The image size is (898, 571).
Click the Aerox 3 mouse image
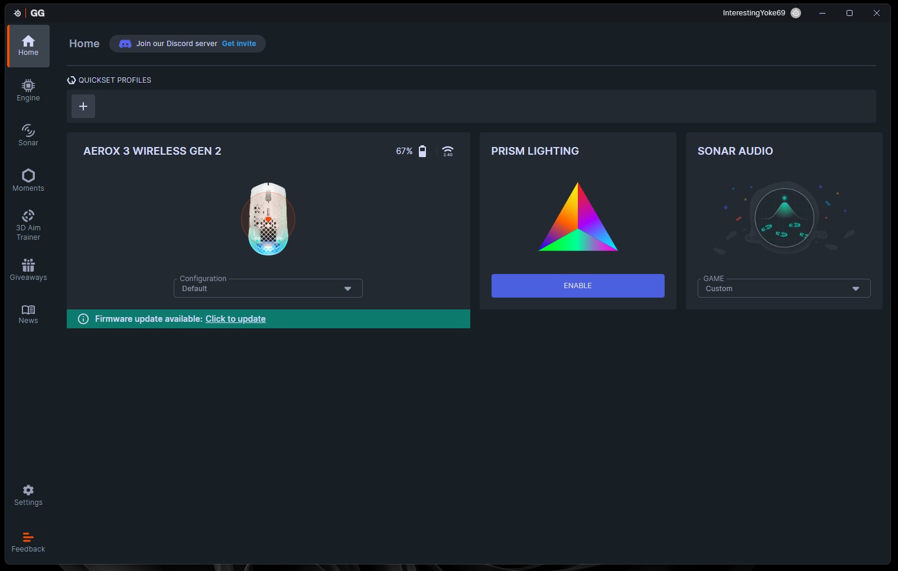[268, 219]
